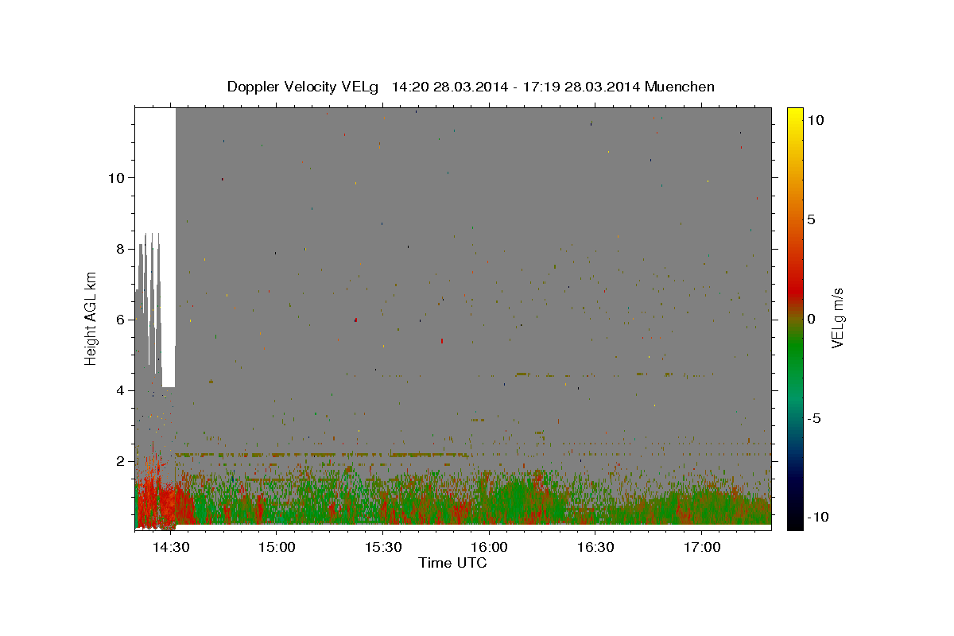
Task: Click the 'Time UTC' axis label
Action: click(x=452, y=563)
